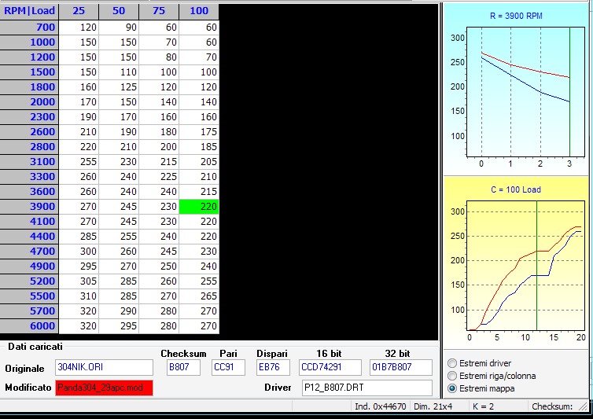Click the 32 bit field 01B7B807
Image resolution: width=593 pixels, height=419 pixels.
coord(401,367)
